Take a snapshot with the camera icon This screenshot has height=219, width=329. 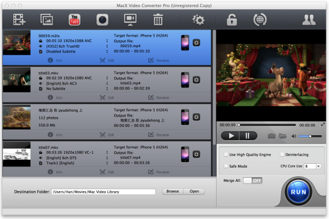[271, 136]
